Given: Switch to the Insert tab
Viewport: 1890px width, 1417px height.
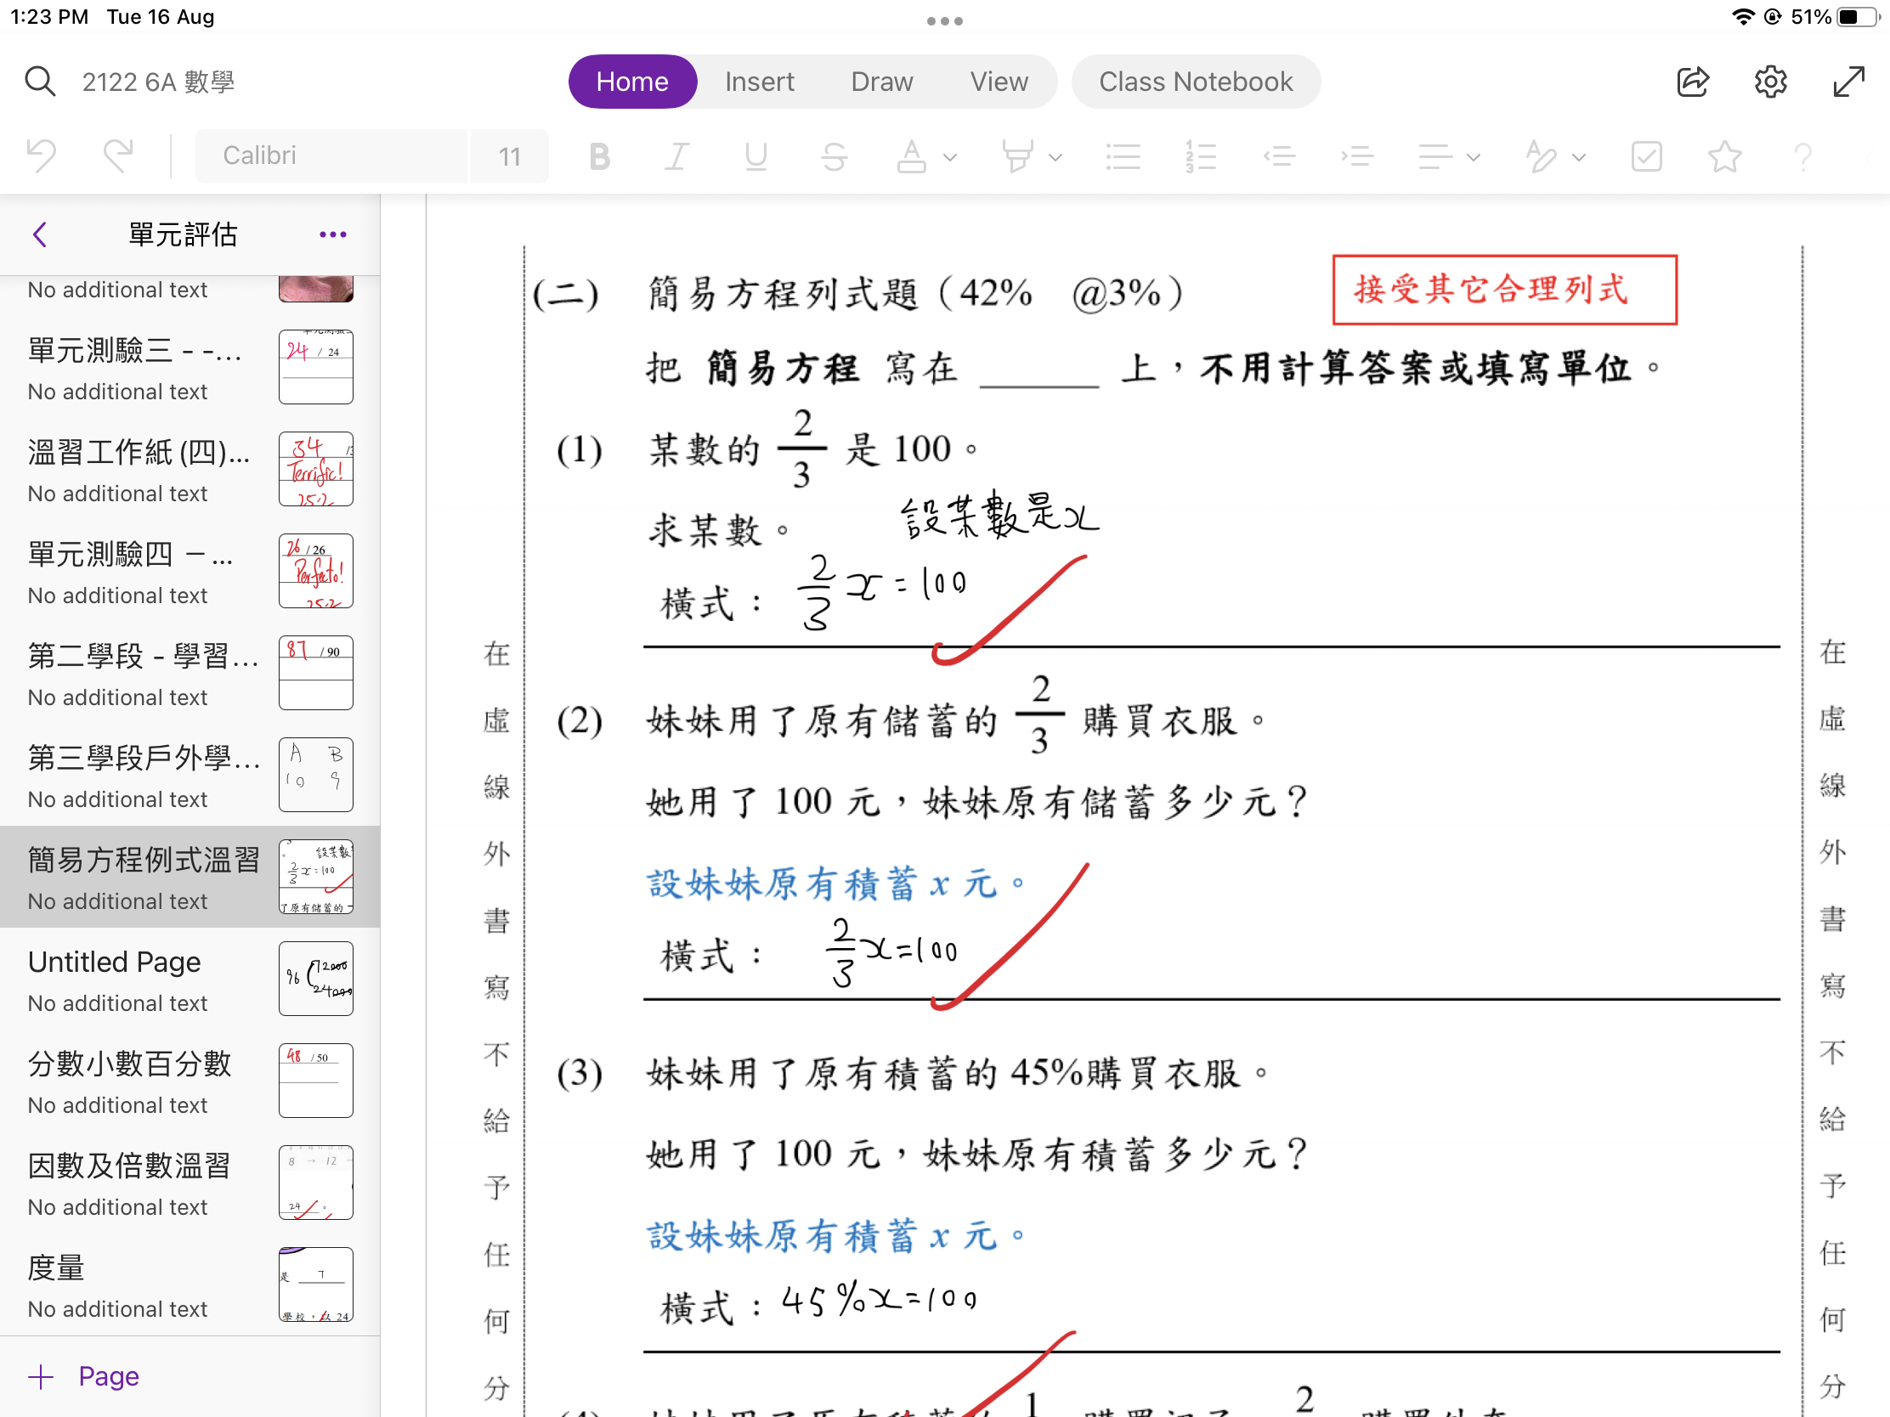Looking at the screenshot, I should coord(760,82).
